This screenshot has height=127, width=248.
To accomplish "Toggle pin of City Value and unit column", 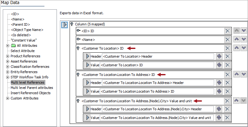I will click(x=78, y=101).
